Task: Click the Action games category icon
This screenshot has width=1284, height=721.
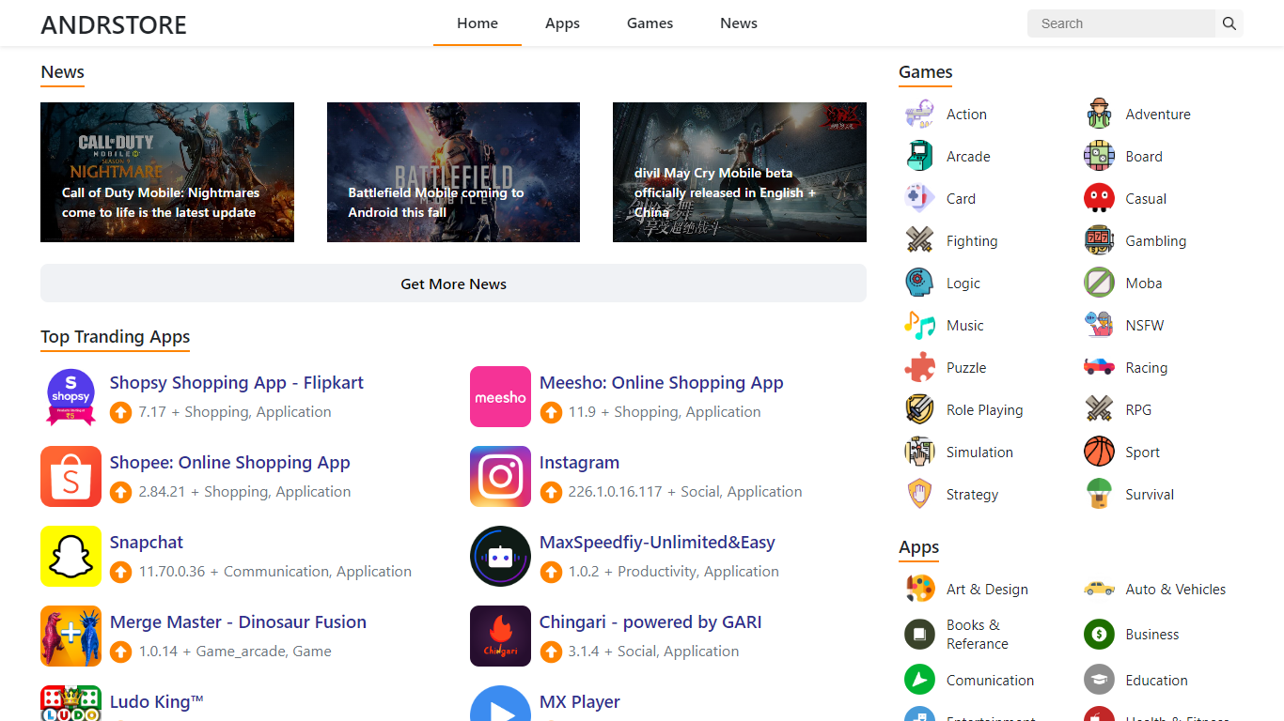Action: click(919, 114)
